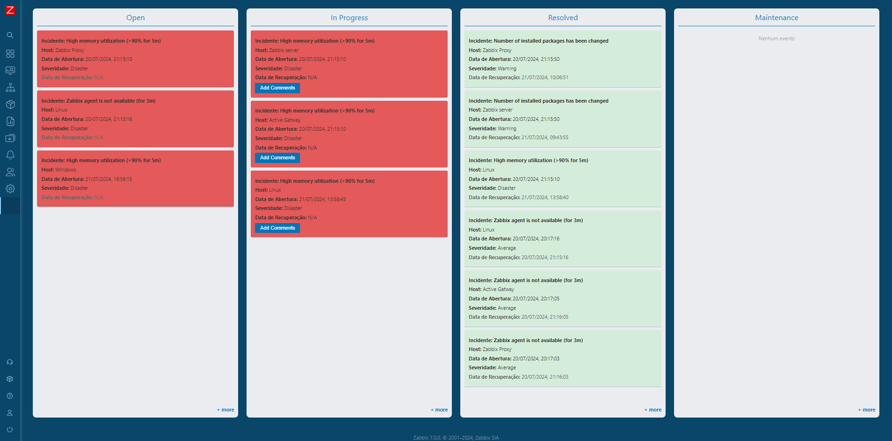Click opening date 20/07/2024, 20:17:03

536,359
